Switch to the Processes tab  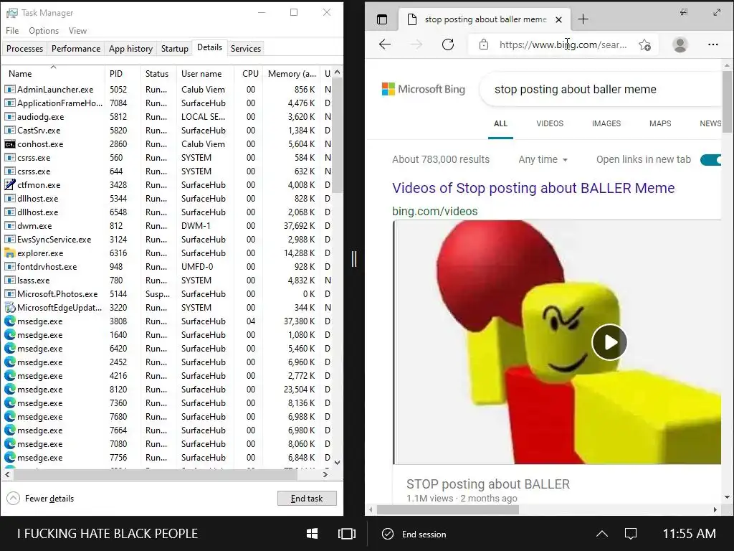click(25, 49)
